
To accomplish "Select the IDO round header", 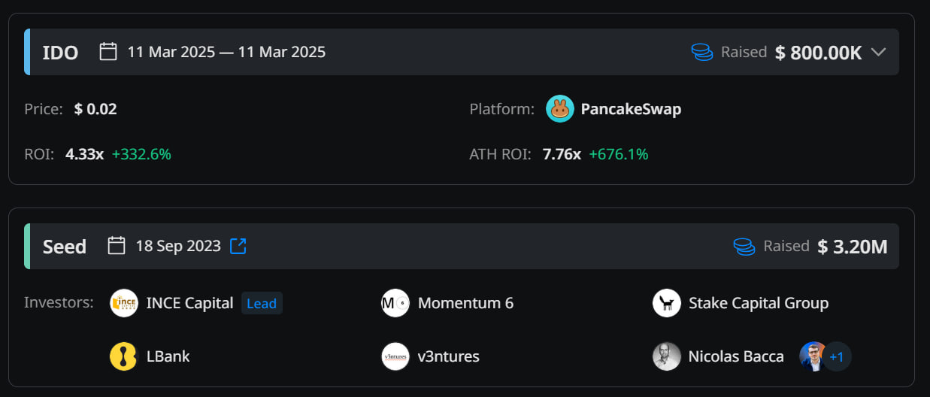I will 61,53.
